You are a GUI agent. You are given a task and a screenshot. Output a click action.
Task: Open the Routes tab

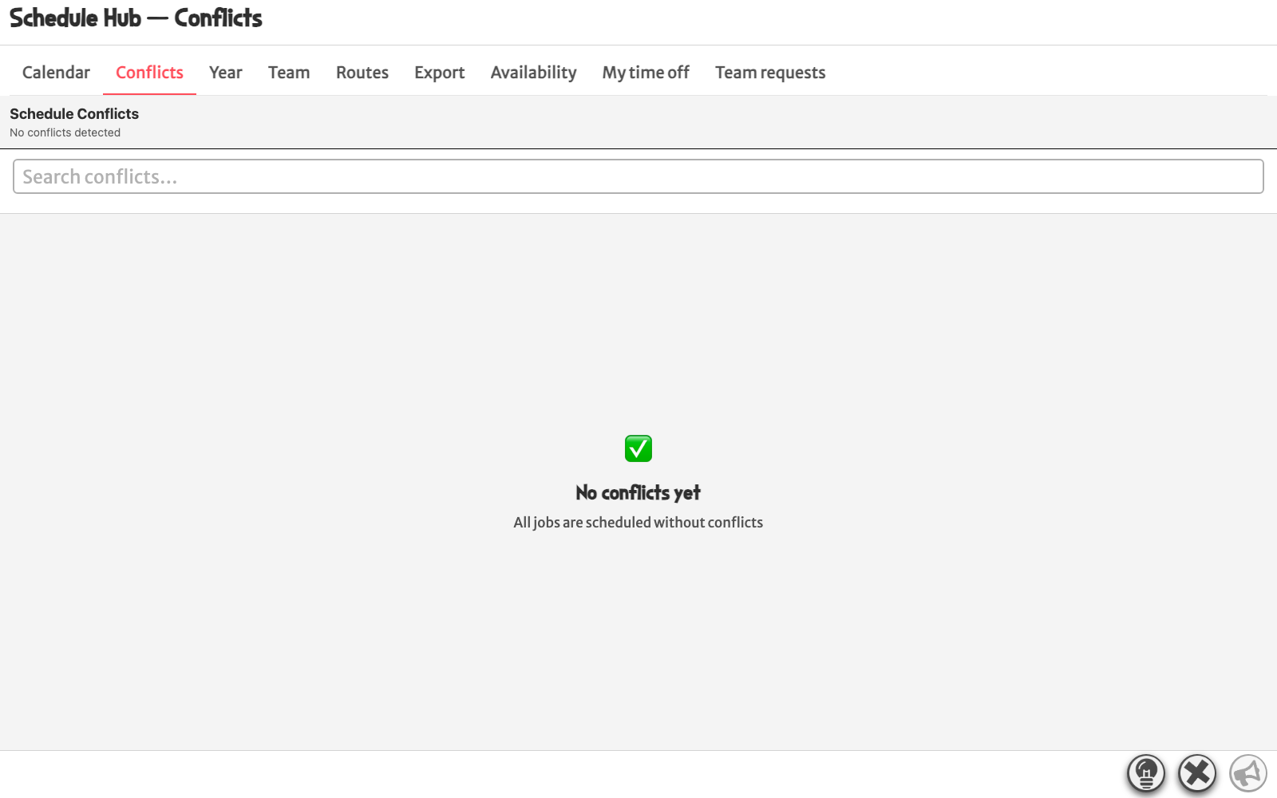tap(362, 73)
